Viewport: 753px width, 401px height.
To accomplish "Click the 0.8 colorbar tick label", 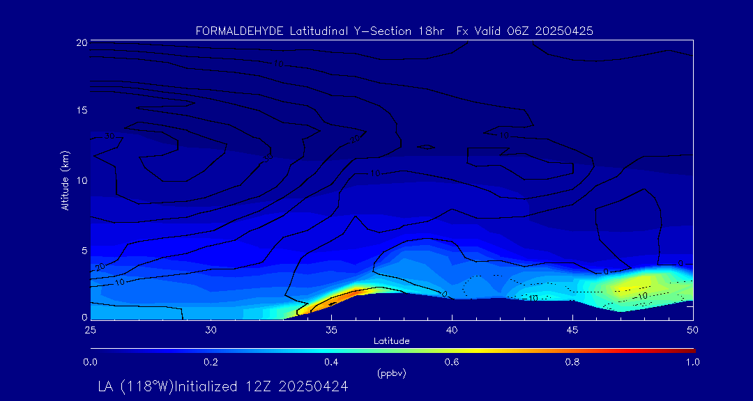I will [x=573, y=362].
